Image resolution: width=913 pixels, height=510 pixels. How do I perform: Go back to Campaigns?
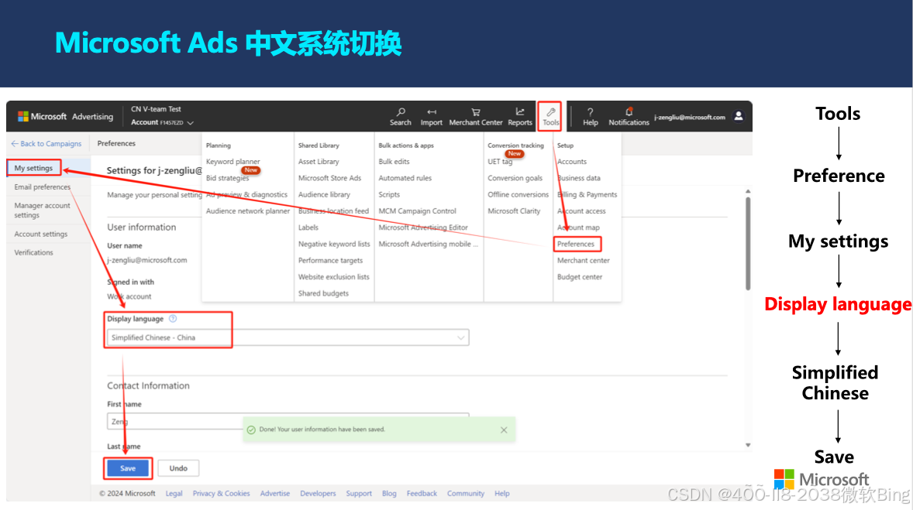point(46,144)
